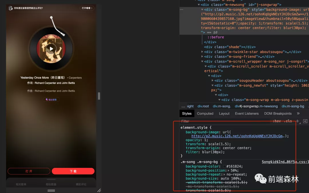This screenshot has height=193, width=309.
Task: Collapse the m-scroll_scroller div node
Action: tap(205, 66)
